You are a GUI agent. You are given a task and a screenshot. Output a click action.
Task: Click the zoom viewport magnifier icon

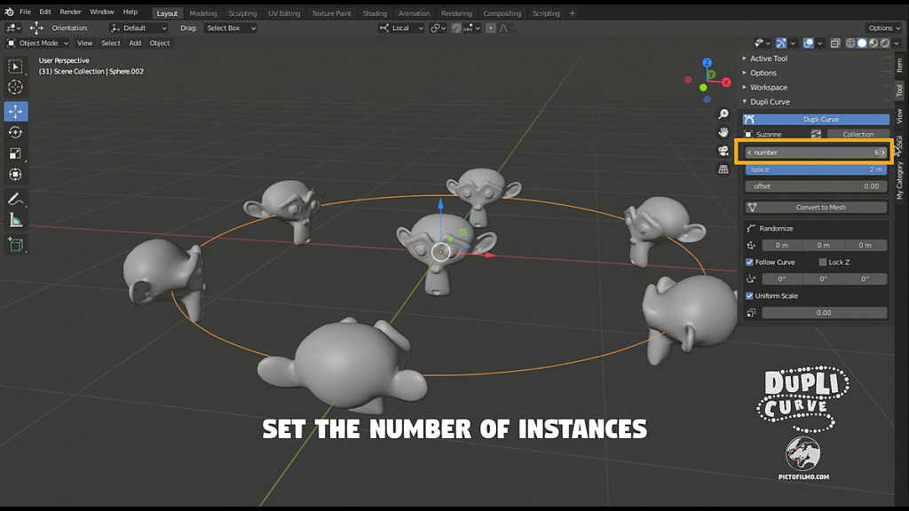click(x=723, y=114)
